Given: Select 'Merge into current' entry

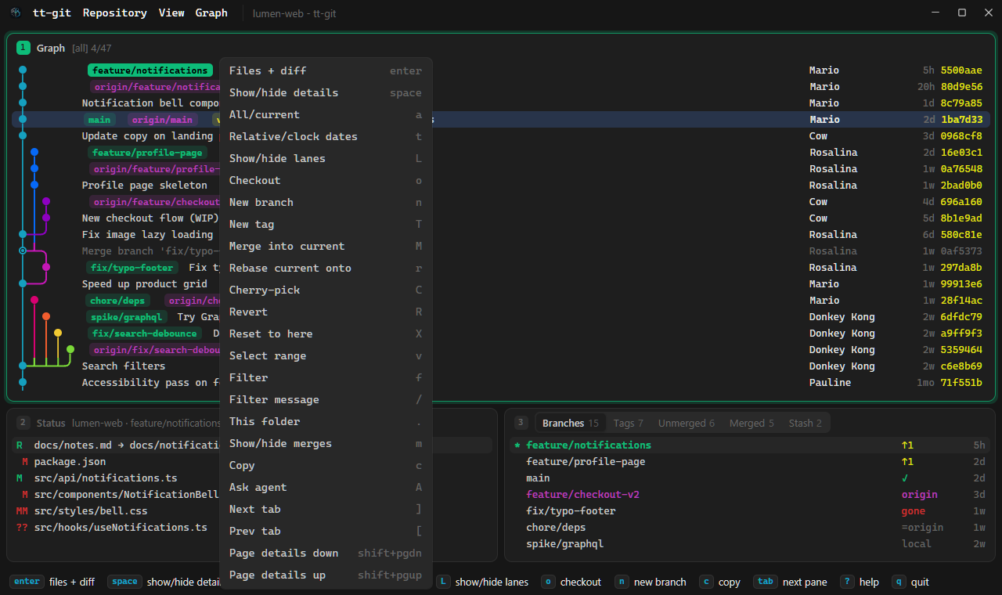Looking at the screenshot, I should pos(326,246).
